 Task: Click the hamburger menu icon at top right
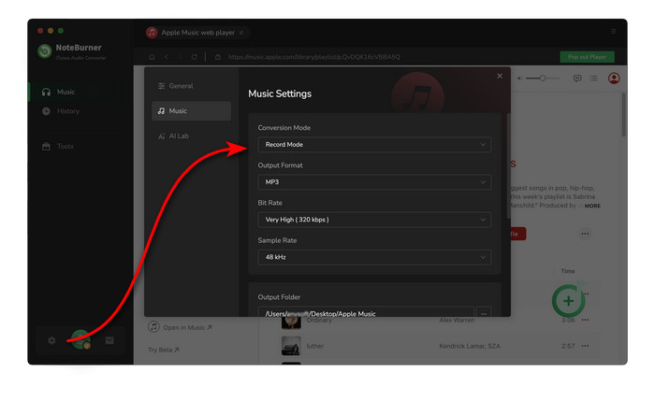click(x=614, y=31)
